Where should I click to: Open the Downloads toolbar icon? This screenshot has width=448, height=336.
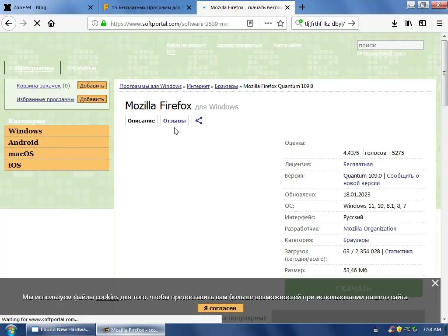tap(395, 24)
